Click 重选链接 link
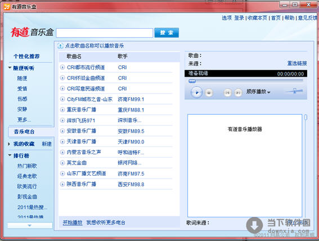 pos(297,63)
